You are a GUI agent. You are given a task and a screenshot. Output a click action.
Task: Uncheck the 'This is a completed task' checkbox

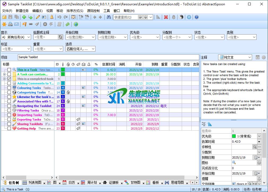tap(9, 79)
